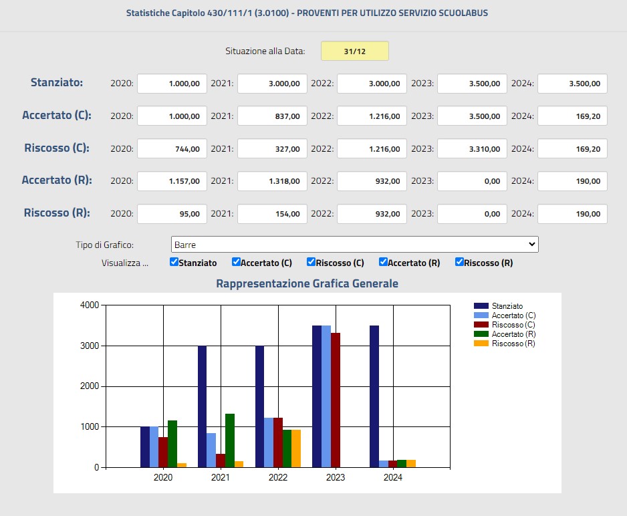Open the Tipo di Grafico dropdown

pyautogui.click(x=354, y=245)
